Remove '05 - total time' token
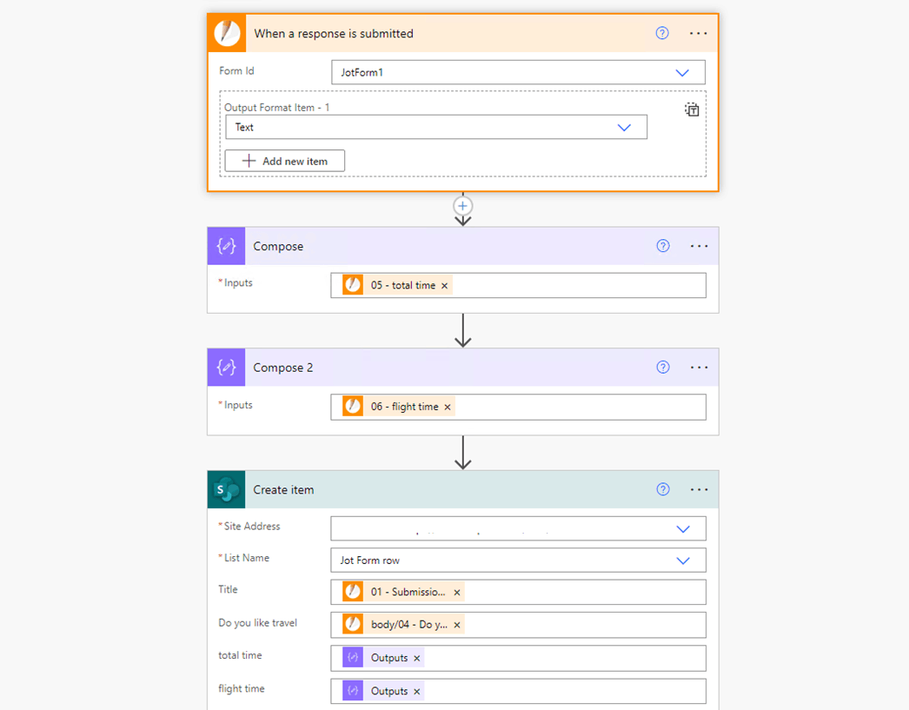The width and height of the screenshot is (909, 710). pyautogui.click(x=445, y=286)
